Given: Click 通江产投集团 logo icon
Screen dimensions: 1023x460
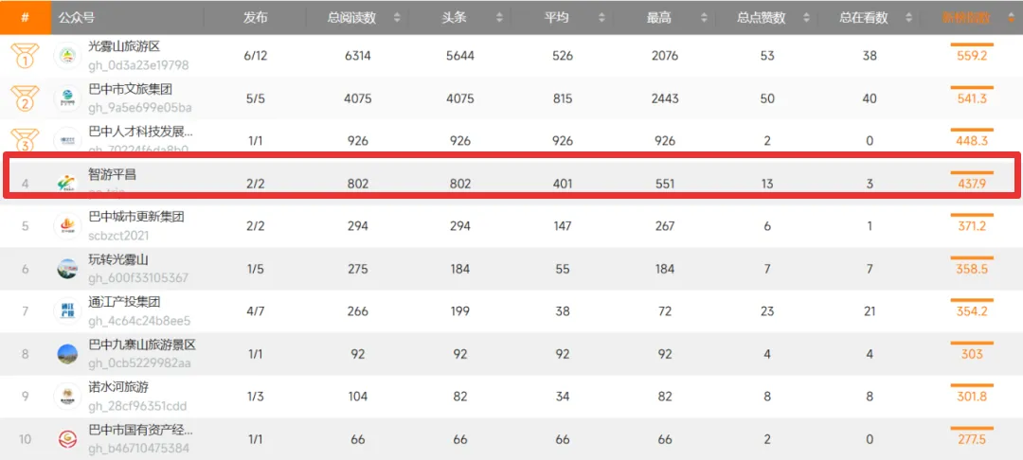Looking at the screenshot, I should [x=67, y=310].
